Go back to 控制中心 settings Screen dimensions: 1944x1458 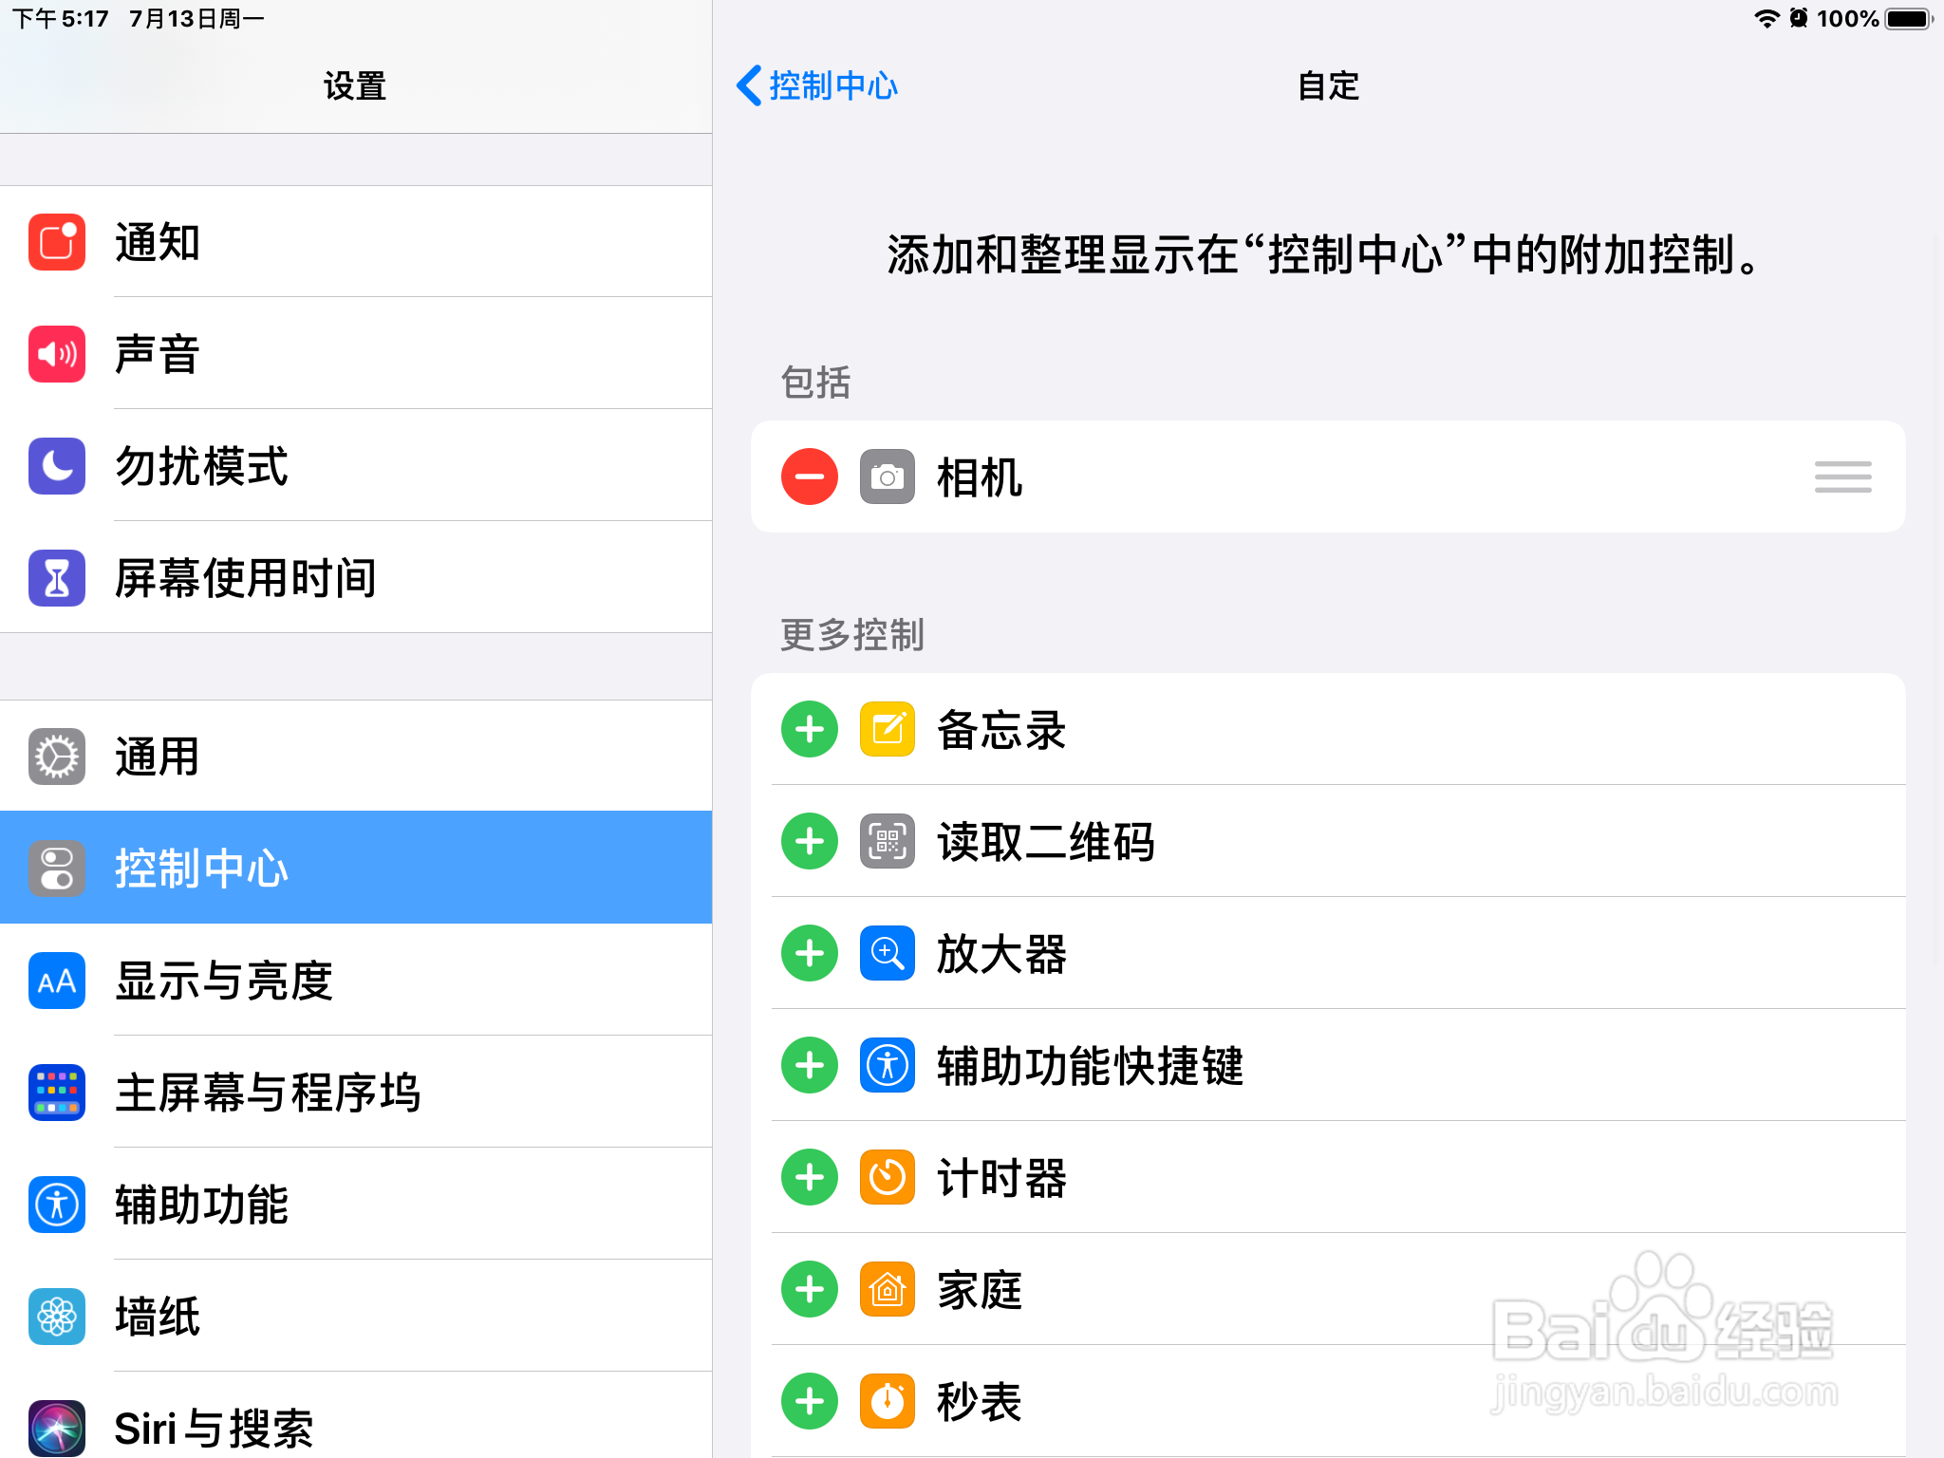[x=817, y=86]
